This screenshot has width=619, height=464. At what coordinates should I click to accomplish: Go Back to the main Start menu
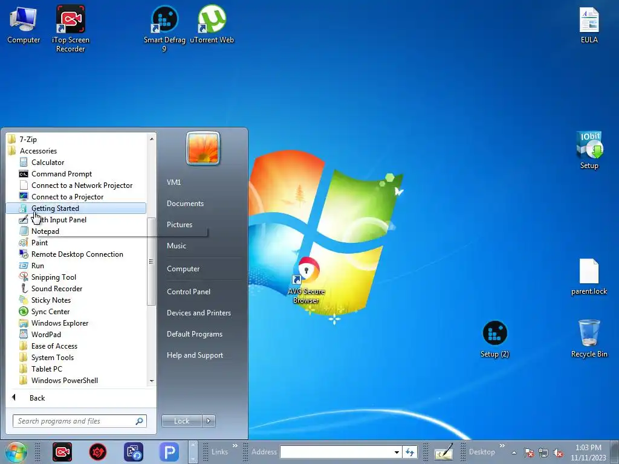point(37,398)
